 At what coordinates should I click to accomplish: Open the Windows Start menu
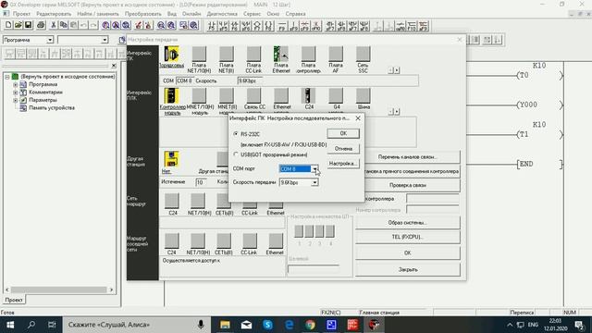pos(10,325)
